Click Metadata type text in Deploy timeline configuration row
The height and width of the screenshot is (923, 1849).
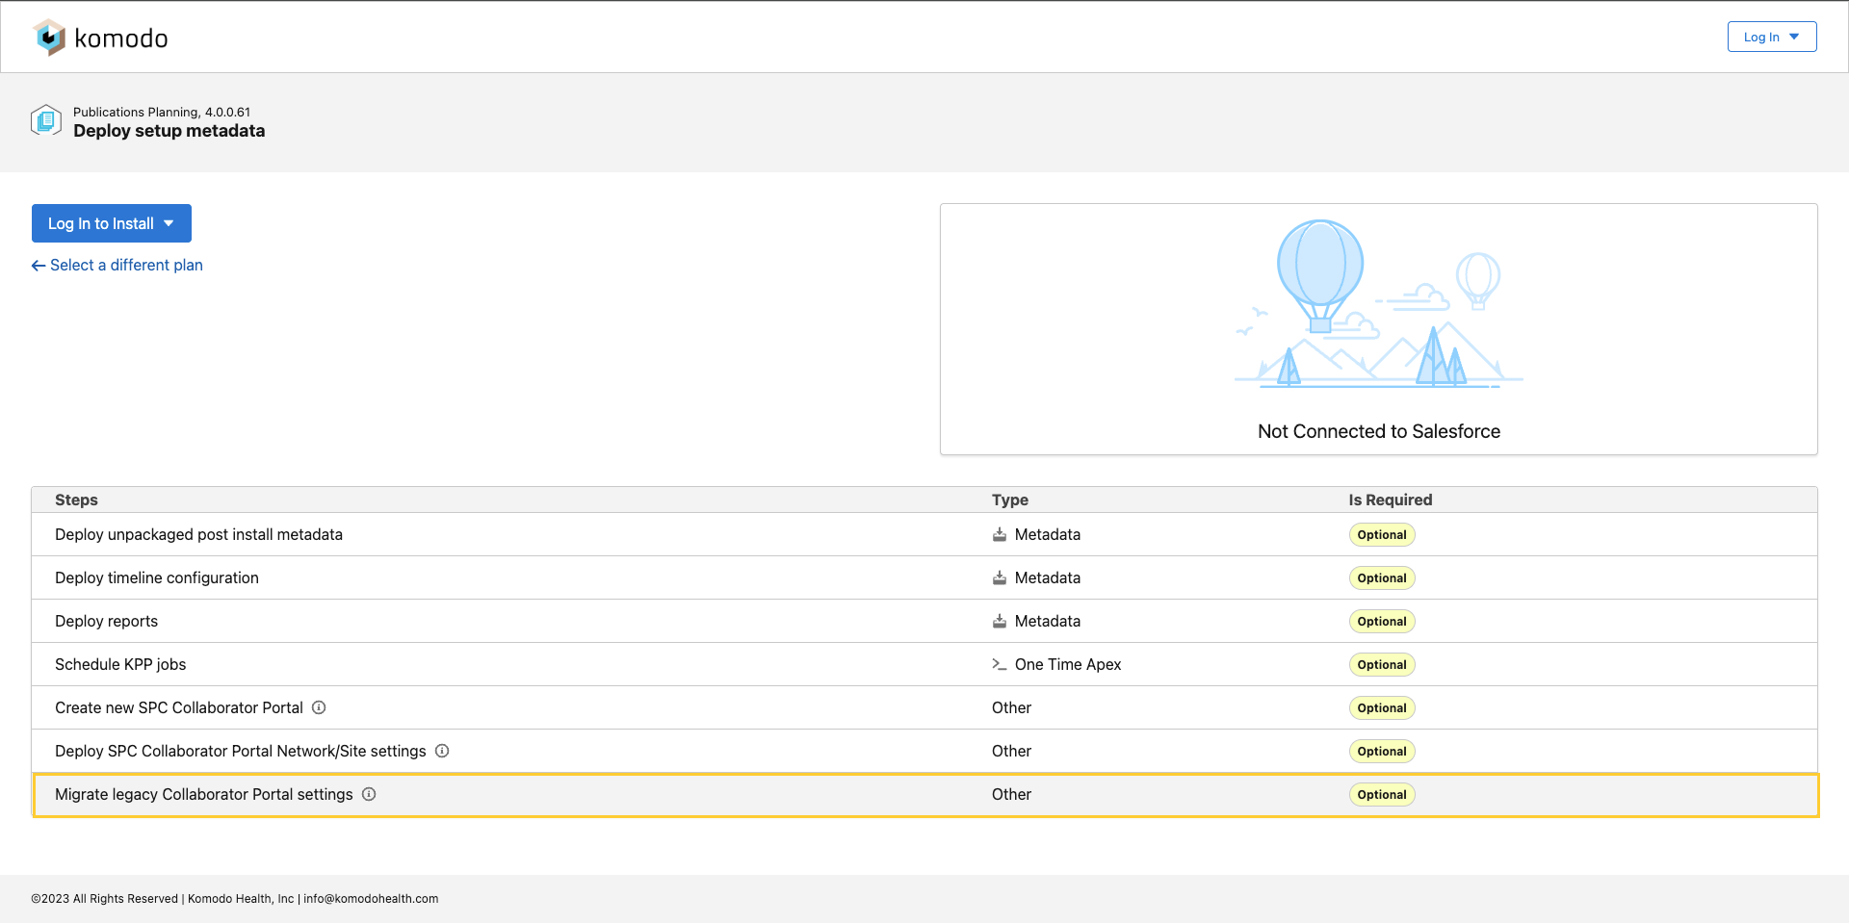(x=1048, y=577)
